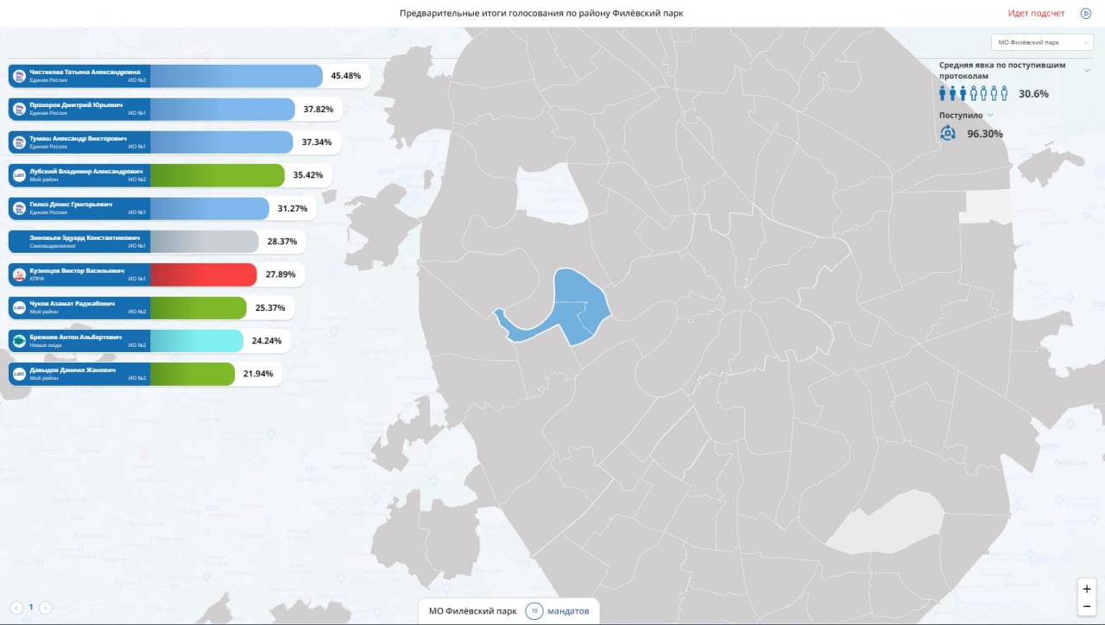
Task: Open the МО Филёвский парк district dropdown
Action: [x=1042, y=41]
